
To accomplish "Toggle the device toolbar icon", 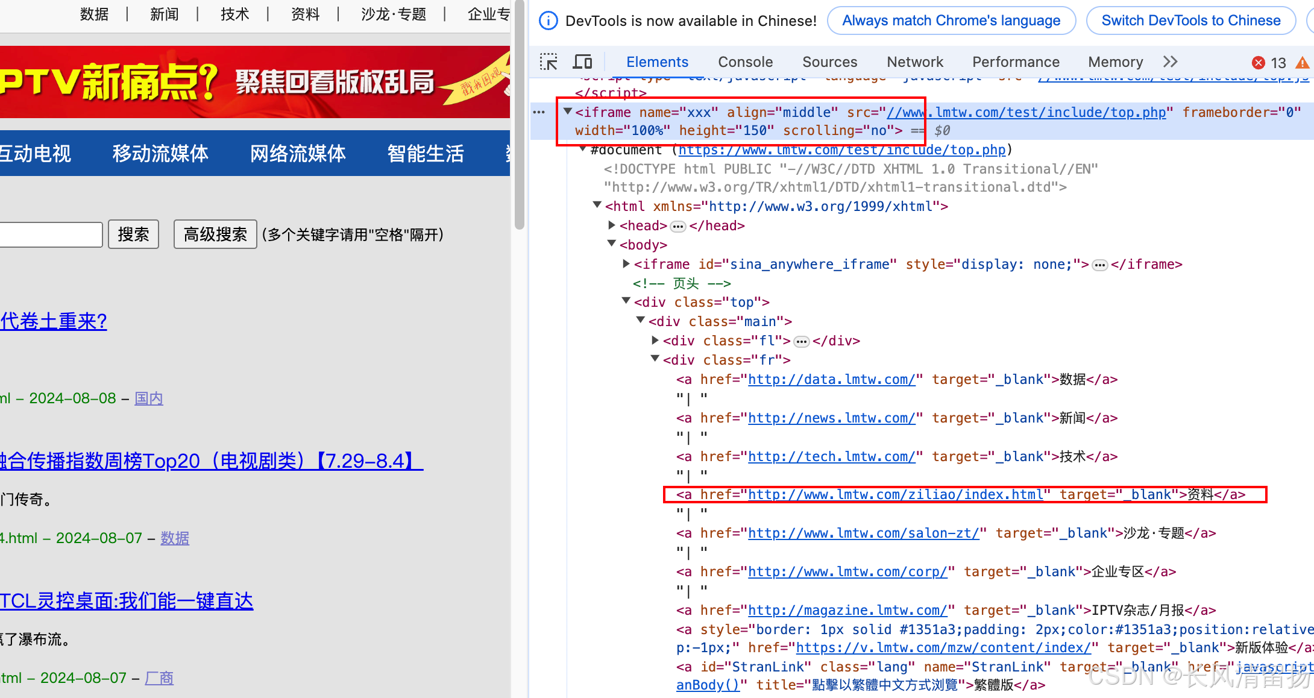I will [582, 62].
